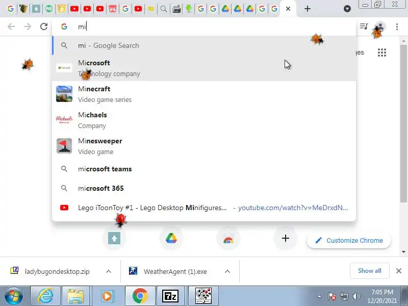The width and height of the screenshot is (408, 306).
Task: Choose the Microsoft technology company suggestion
Action: click(x=204, y=68)
